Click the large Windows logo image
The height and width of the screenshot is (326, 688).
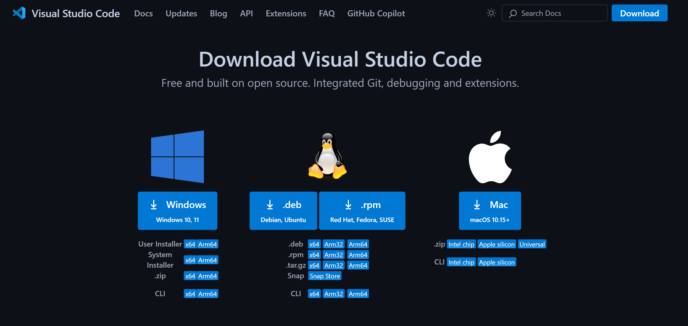point(177,157)
